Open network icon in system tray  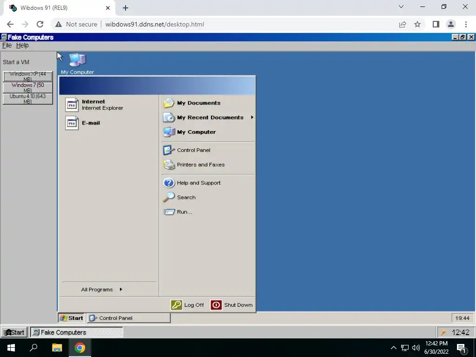pos(405,348)
